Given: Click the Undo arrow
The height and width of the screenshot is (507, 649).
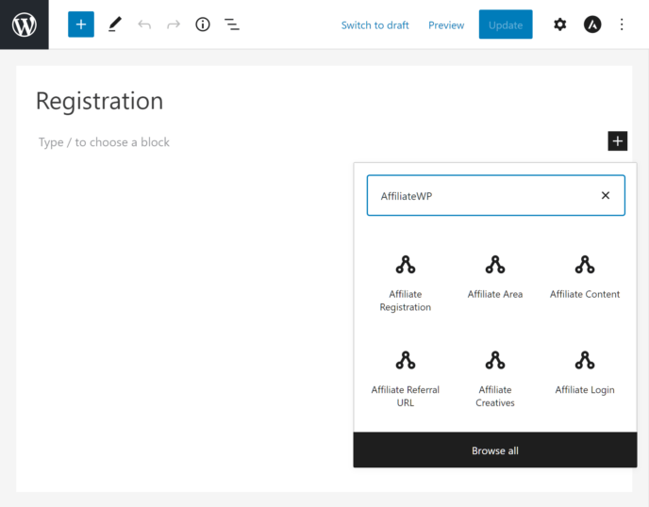Looking at the screenshot, I should (144, 25).
